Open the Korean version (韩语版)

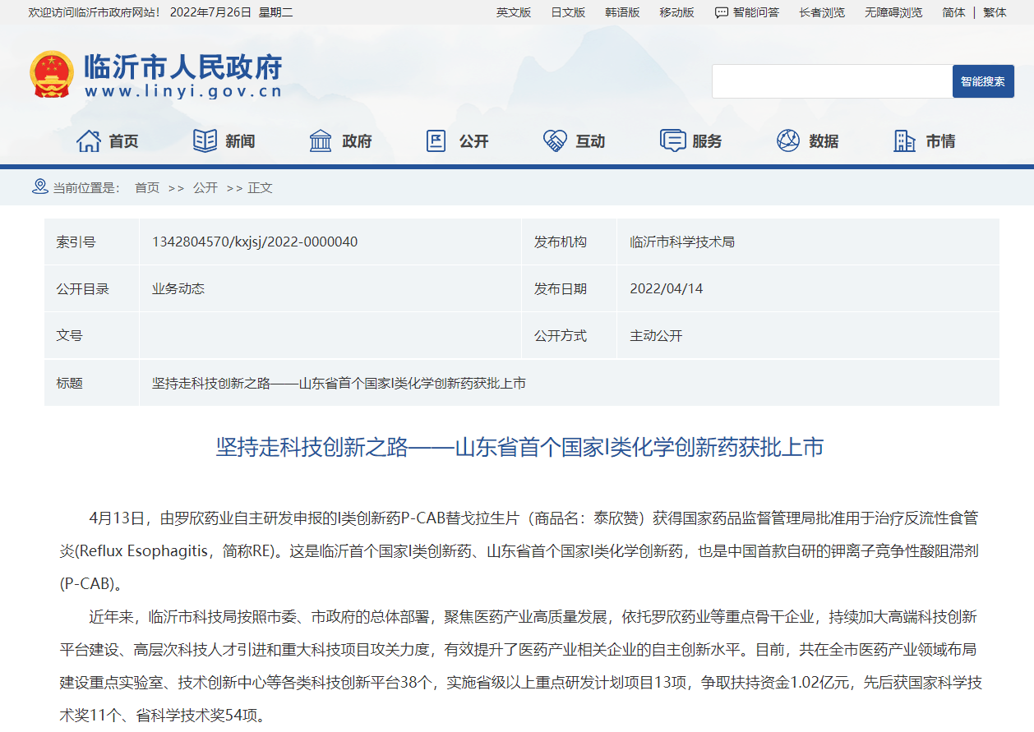coord(622,12)
